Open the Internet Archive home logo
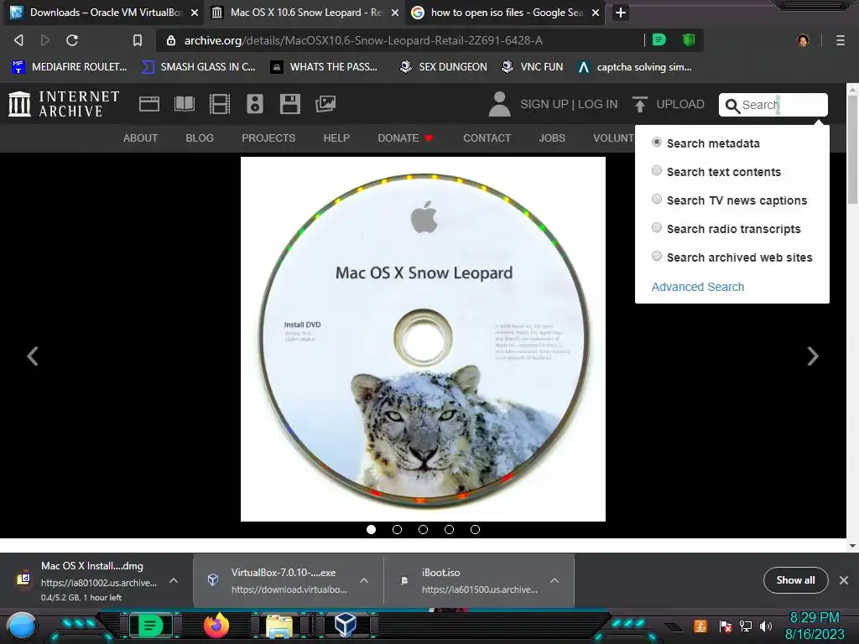The image size is (859, 644). click(x=64, y=104)
